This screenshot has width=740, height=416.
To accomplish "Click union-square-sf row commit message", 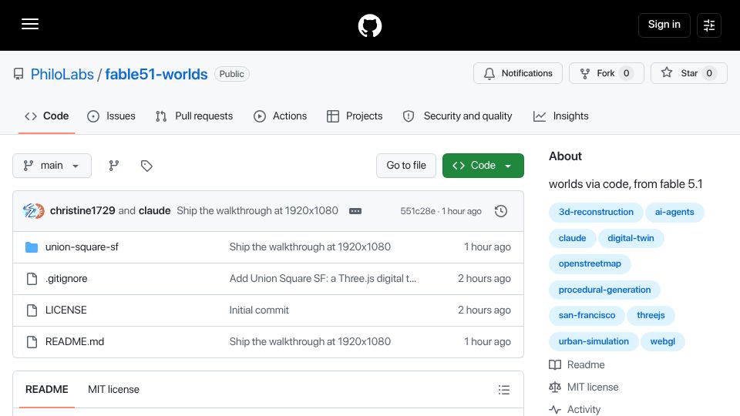I will [x=310, y=247].
